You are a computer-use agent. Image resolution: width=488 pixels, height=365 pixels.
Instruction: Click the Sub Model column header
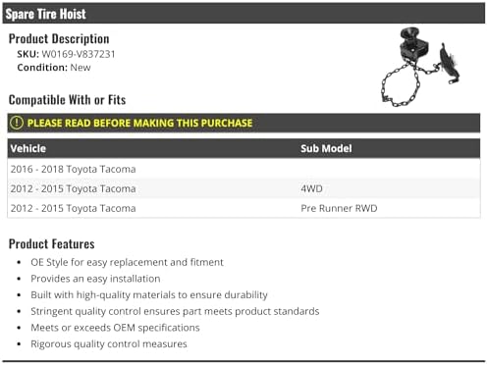(x=326, y=148)
